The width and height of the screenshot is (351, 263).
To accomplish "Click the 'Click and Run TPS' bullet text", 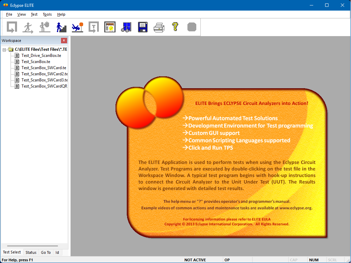I will [211, 148].
